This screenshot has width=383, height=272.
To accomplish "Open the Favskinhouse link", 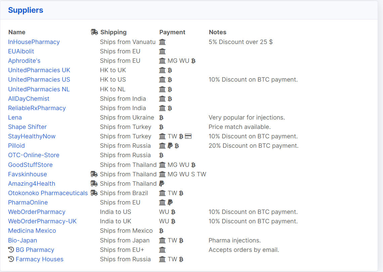I will 27,174.
